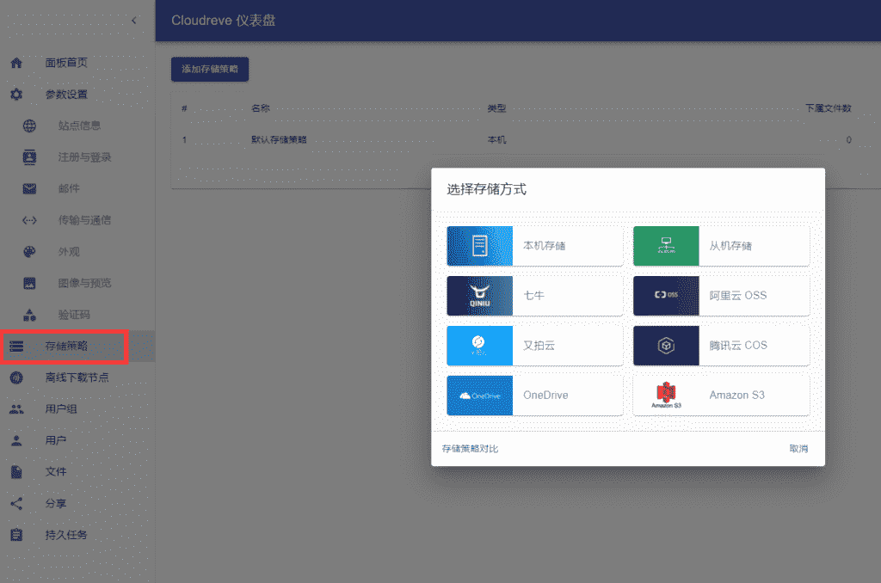This screenshot has height=583, width=881.
Task: Open 用户组 page
Action: [77, 409]
